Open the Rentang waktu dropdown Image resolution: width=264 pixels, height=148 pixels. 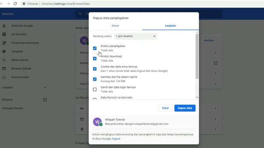(136, 36)
